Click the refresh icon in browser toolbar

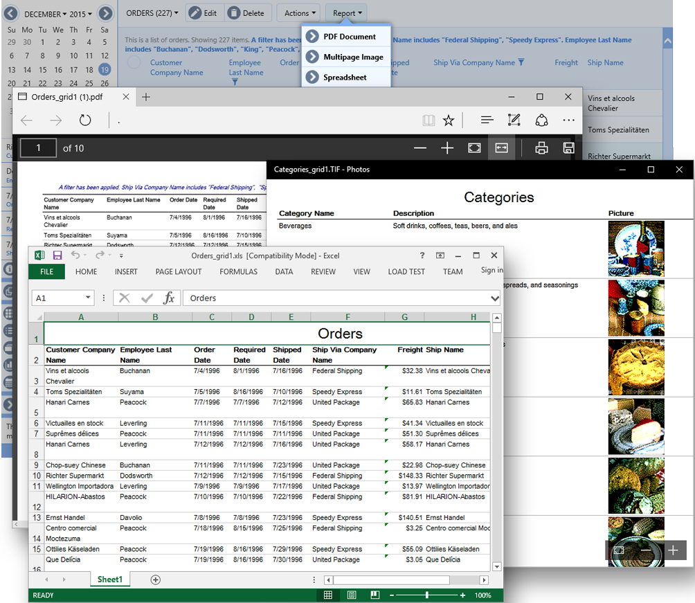tap(85, 120)
